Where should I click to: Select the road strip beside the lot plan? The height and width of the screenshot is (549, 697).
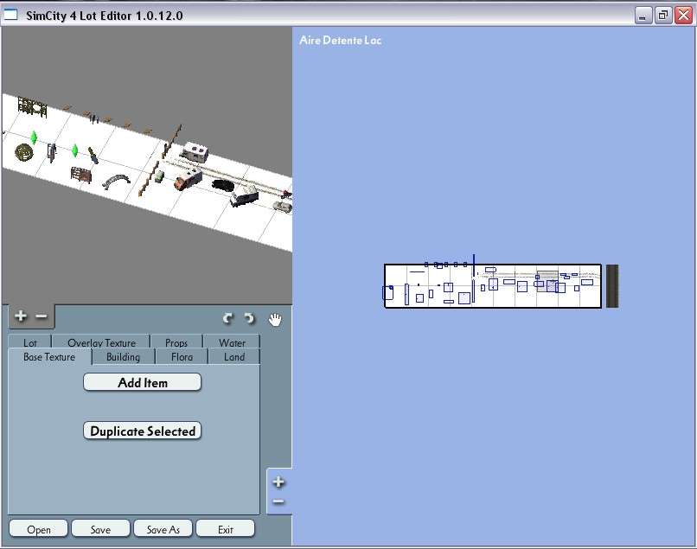(612, 286)
